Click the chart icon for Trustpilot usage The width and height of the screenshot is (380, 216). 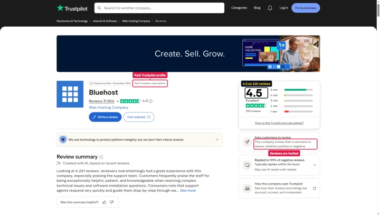pyautogui.click(x=247, y=188)
